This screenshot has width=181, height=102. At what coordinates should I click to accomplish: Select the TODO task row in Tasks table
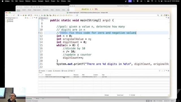(104, 77)
